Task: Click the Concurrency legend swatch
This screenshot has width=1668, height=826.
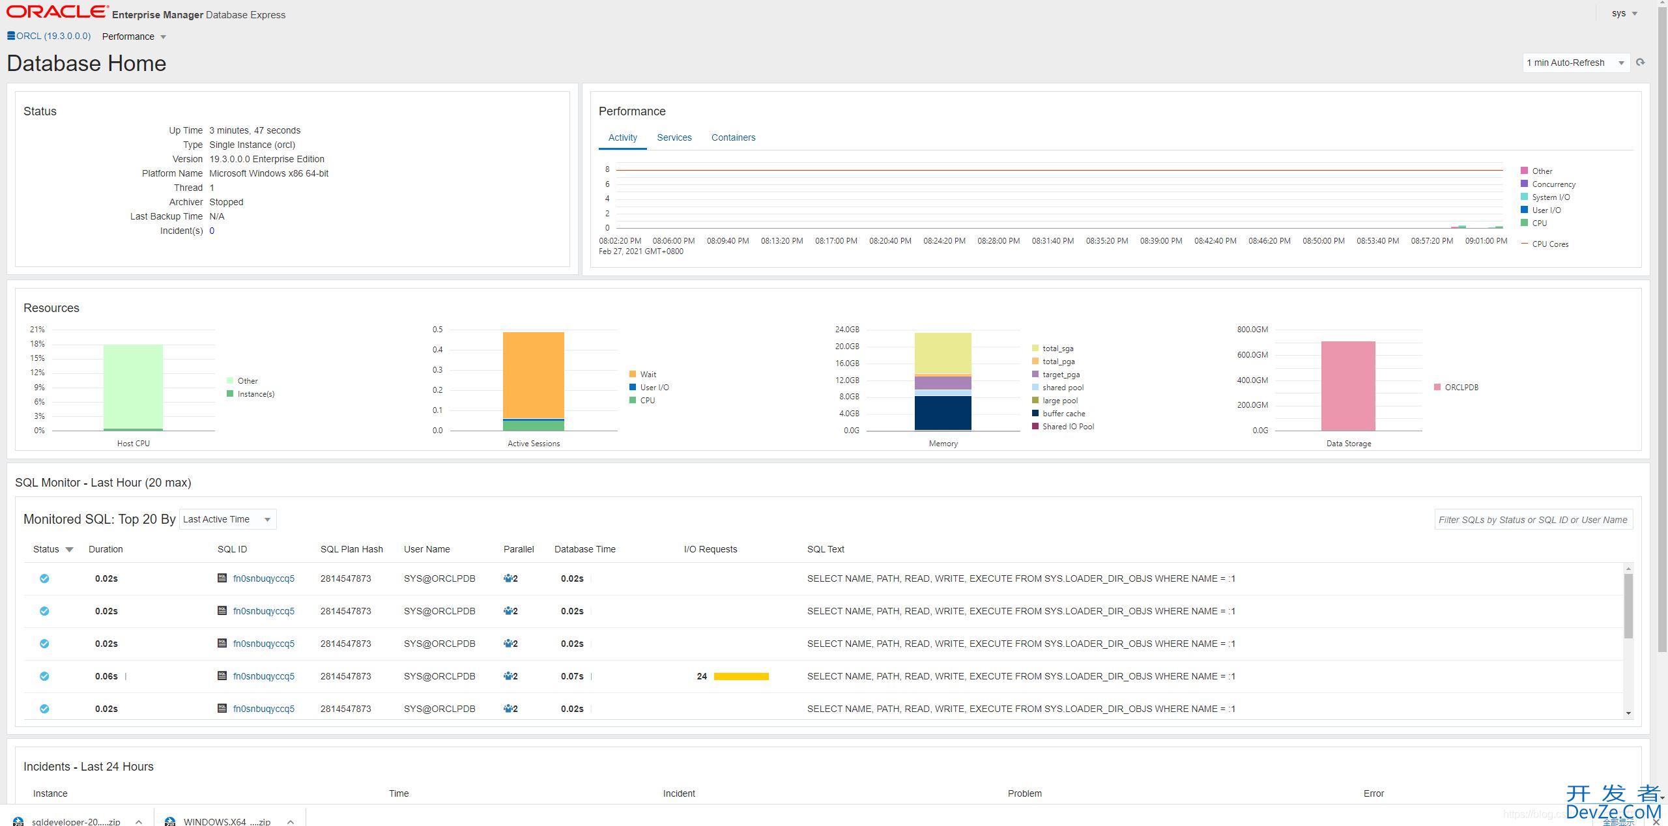Action: coord(1524,184)
